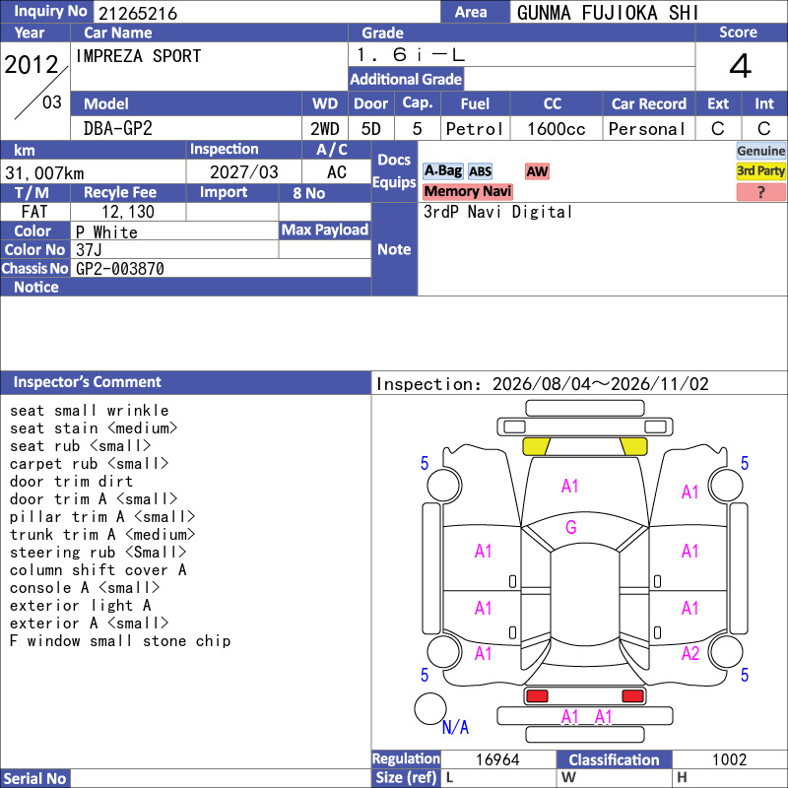This screenshot has height=788, width=788.
Task: Click the ABS equipment badge
Action: (480, 171)
